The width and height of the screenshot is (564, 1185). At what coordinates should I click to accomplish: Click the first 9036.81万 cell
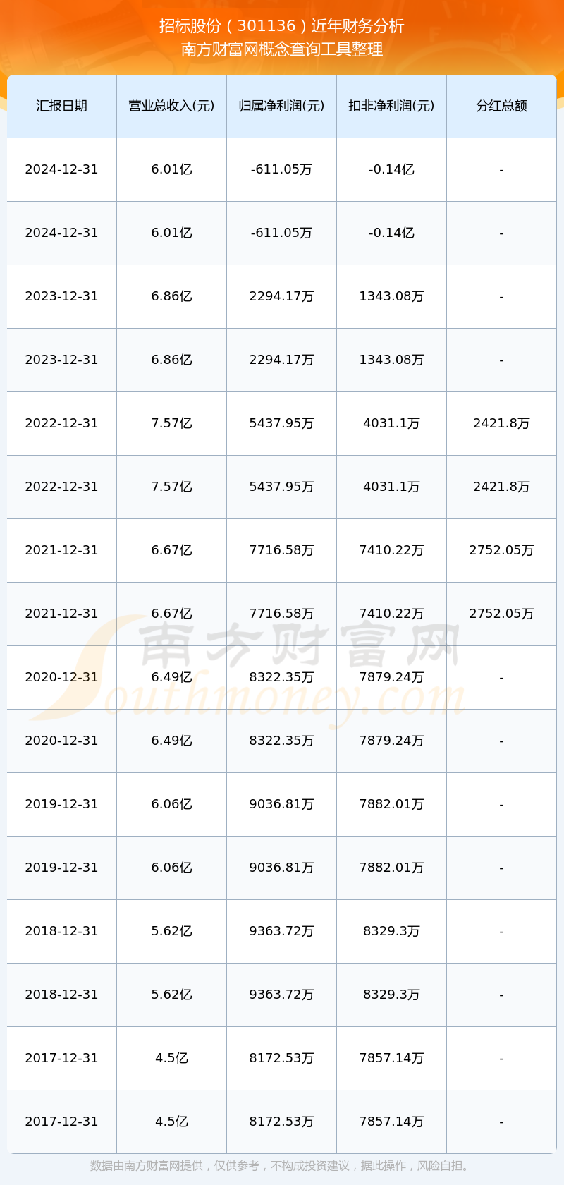281,804
